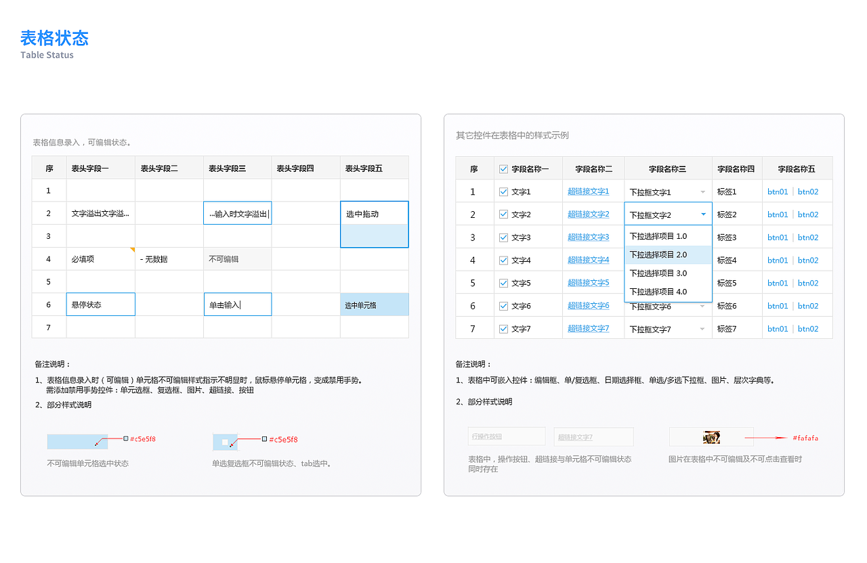
Task: Open hyperlink 超链接文字5
Action: [x=588, y=283]
